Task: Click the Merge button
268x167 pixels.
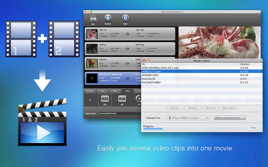Action: click(x=253, y=128)
